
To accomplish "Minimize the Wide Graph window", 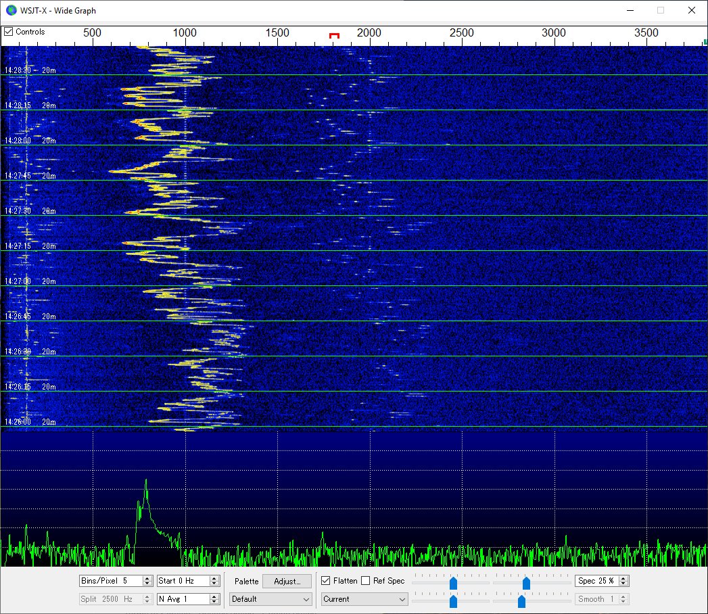I will point(630,10).
